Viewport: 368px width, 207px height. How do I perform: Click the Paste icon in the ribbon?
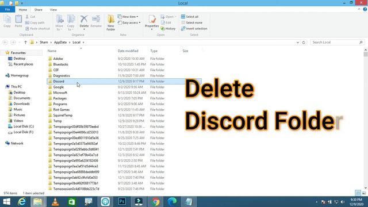click(x=18, y=21)
